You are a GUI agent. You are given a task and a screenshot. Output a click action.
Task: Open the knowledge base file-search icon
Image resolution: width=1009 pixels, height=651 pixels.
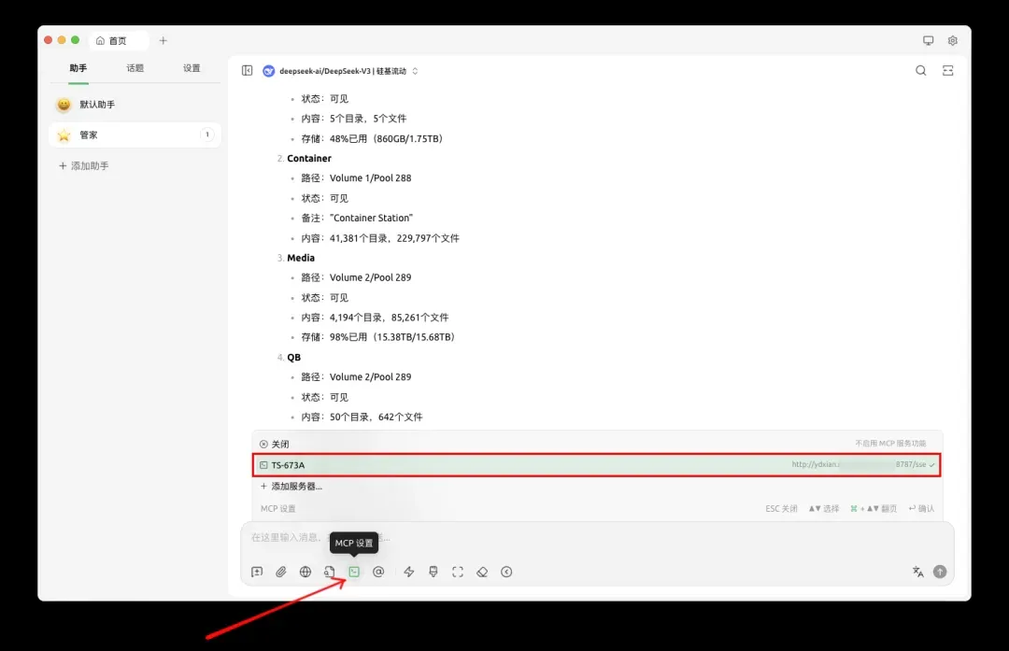[330, 572]
